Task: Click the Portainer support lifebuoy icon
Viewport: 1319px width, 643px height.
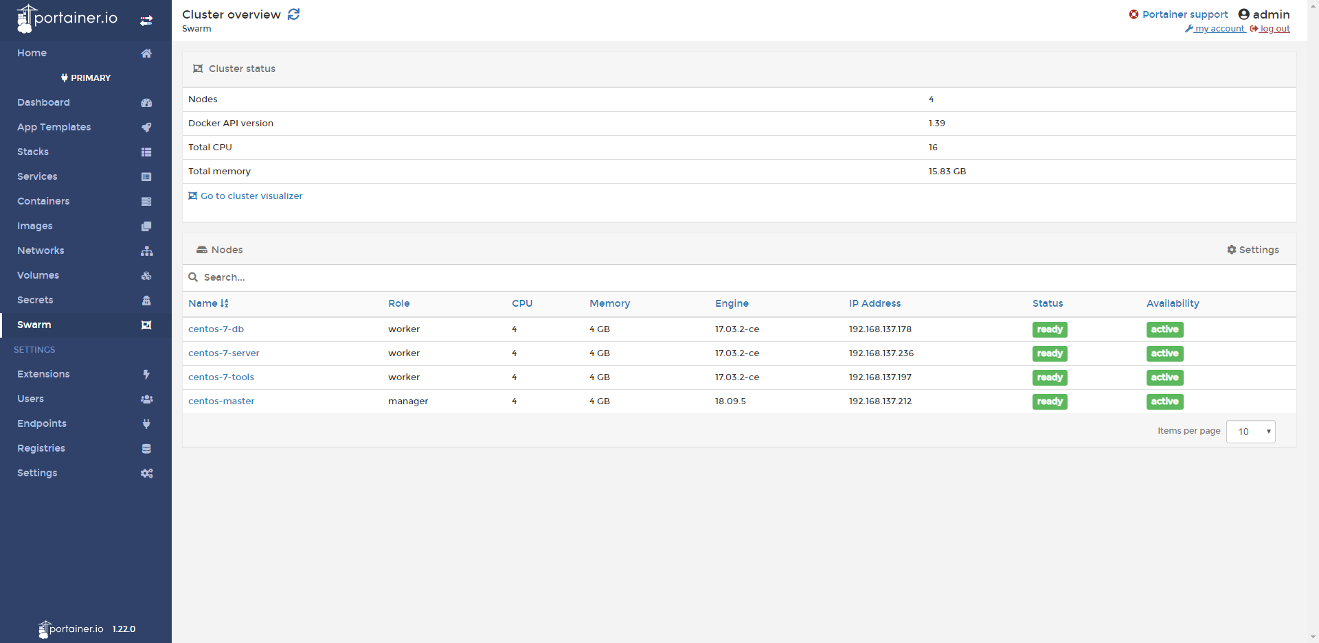Action: tap(1134, 14)
